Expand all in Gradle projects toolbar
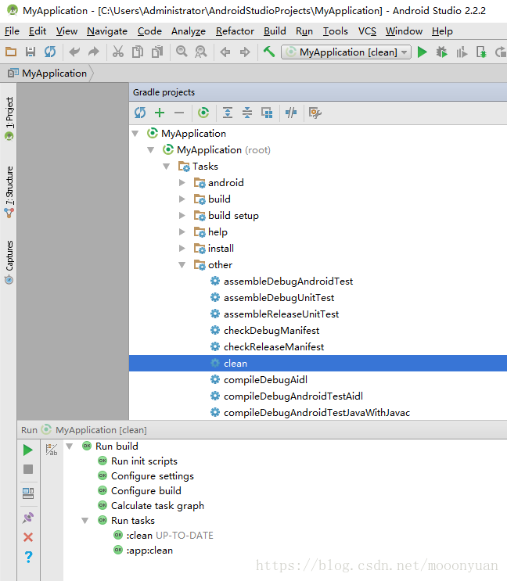The width and height of the screenshot is (507, 581). click(228, 113)
